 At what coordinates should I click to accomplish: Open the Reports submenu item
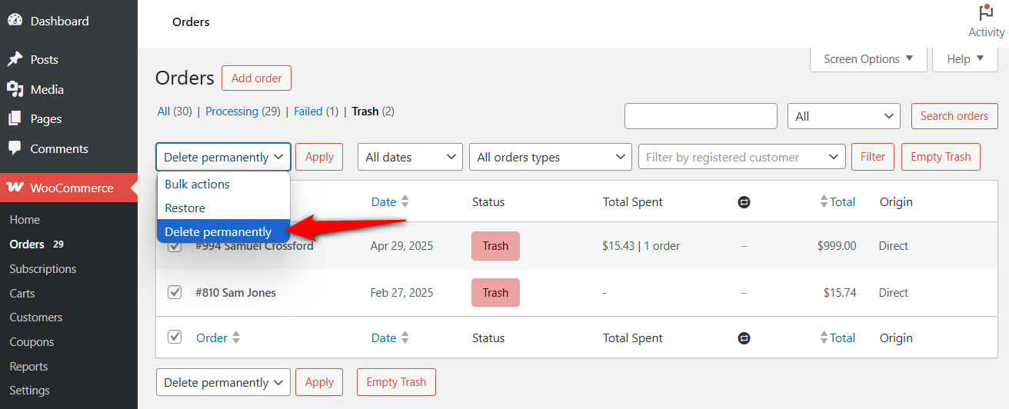click(28, 367)
